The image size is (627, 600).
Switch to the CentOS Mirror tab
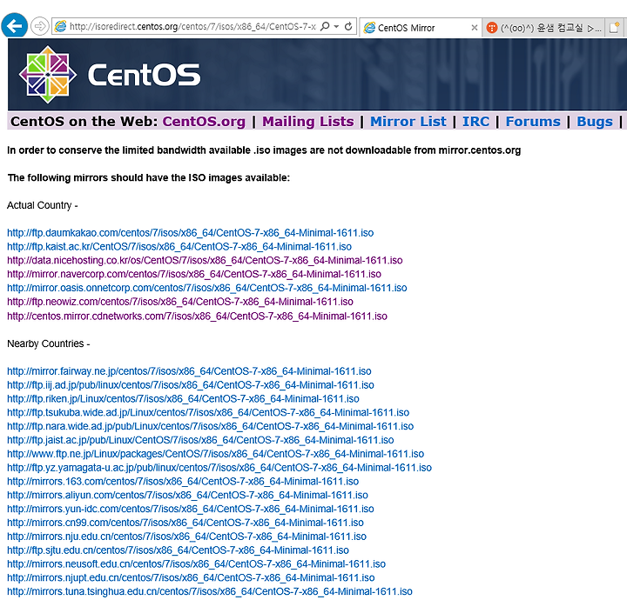[420, 28]
